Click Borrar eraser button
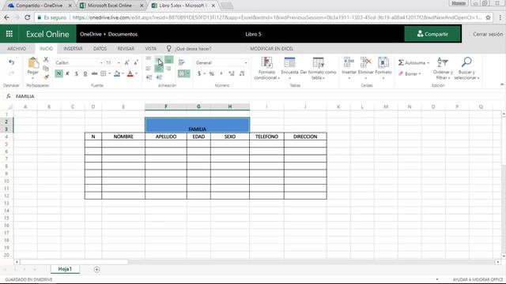The height and width of the screenshot is (284, 506). (410, 73)
